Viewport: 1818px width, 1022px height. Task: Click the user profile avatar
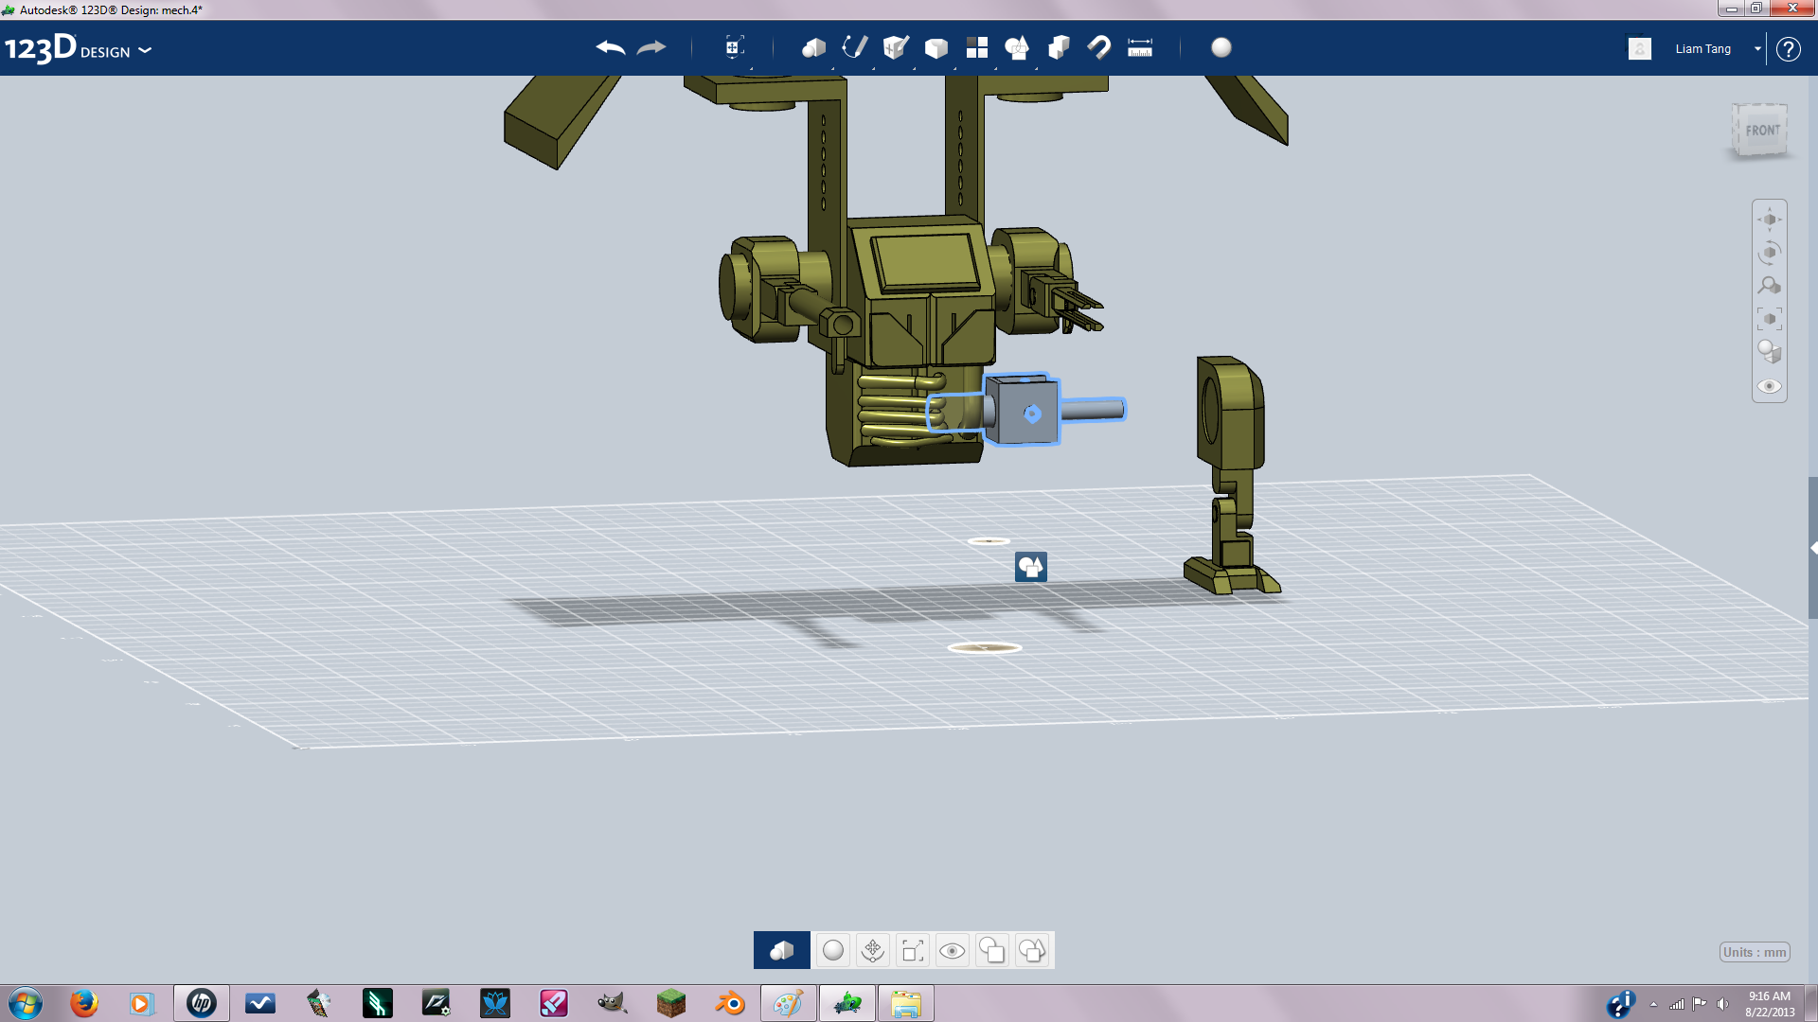tap(1640, 48)
